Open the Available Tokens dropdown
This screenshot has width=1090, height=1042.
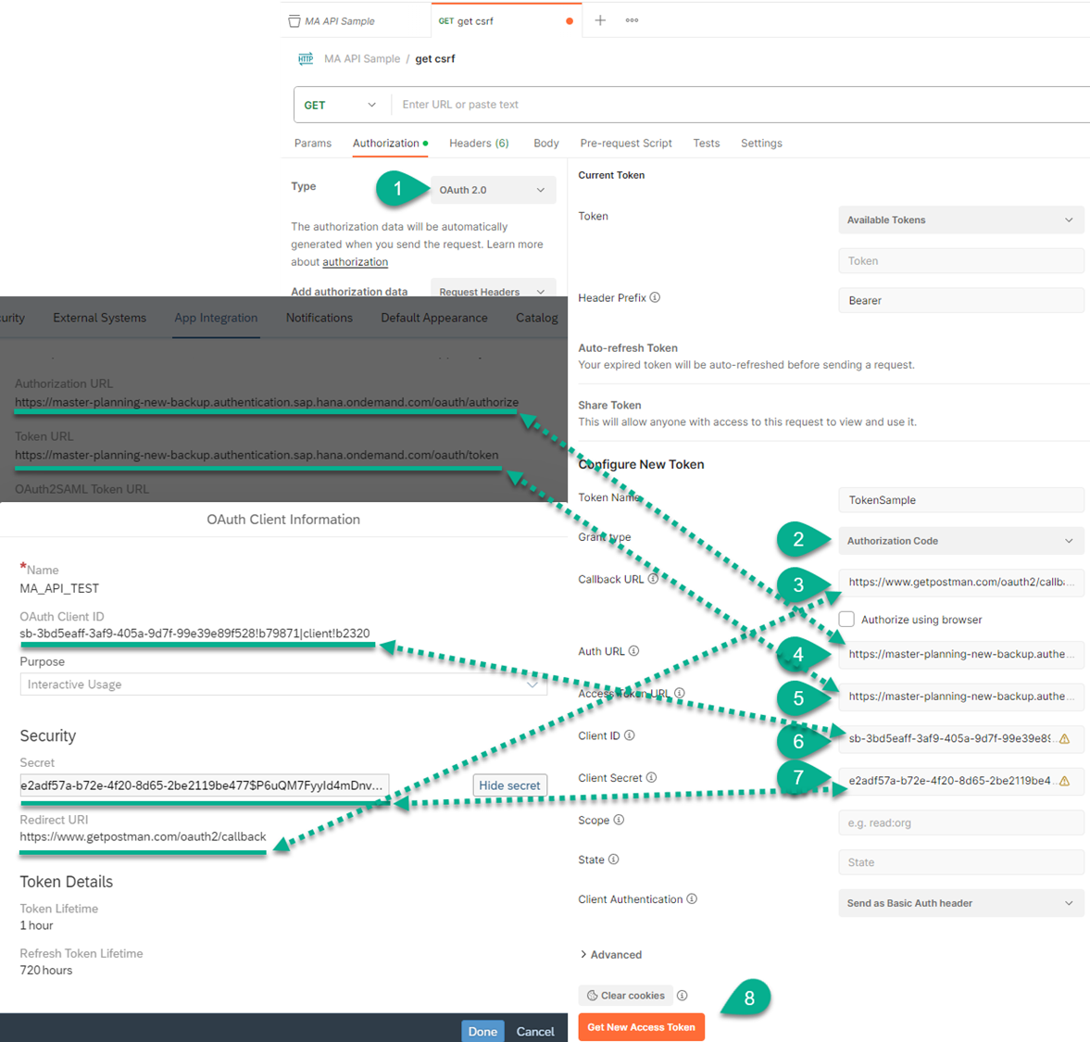pyautogui.click(x=960, y=220)
